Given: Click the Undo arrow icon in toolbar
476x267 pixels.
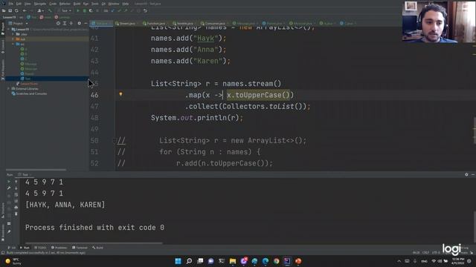Looking at the screenshot, I should [x=145, y=10].
